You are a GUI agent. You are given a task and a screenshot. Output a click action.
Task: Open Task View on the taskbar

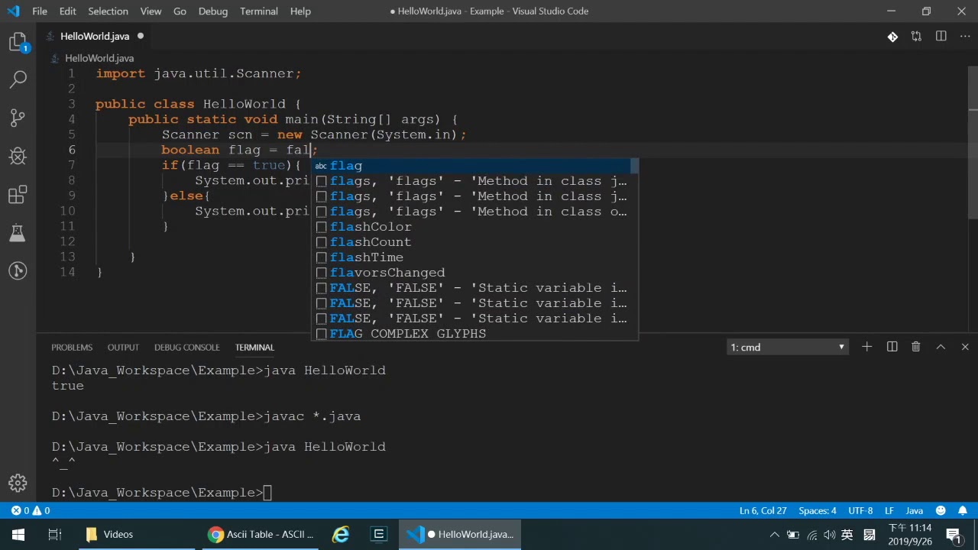(55, 535)
